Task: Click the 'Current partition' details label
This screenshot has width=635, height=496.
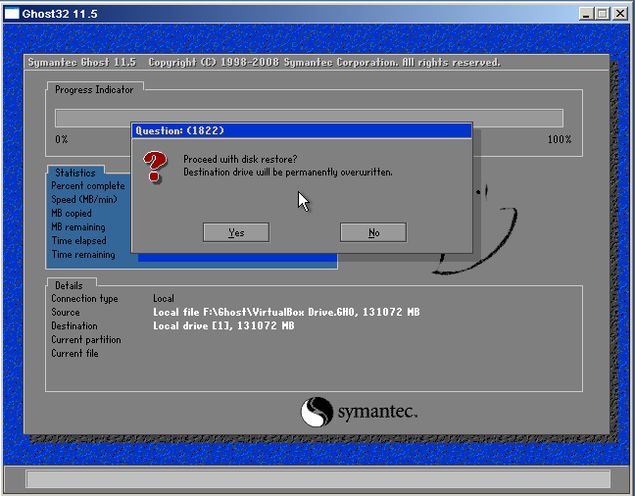Action: coord(86,339)
